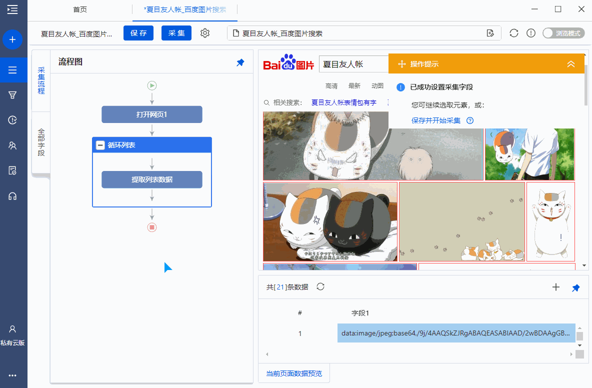Open the headset customer support icon

tap(12, 196)
